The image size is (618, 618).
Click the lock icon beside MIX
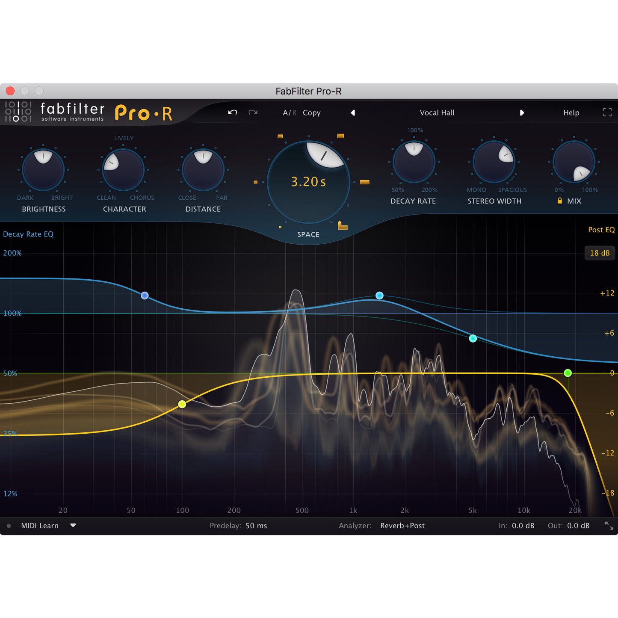[559, 201]
